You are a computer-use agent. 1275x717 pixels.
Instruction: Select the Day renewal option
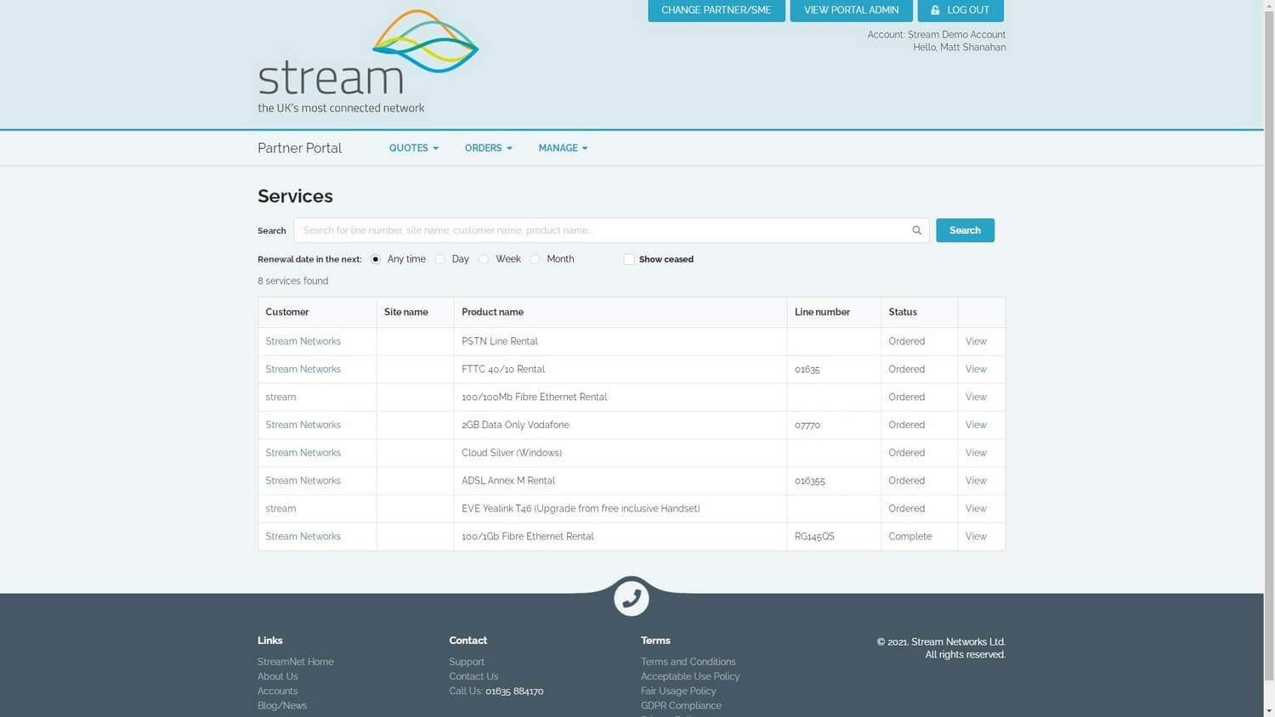440,259
